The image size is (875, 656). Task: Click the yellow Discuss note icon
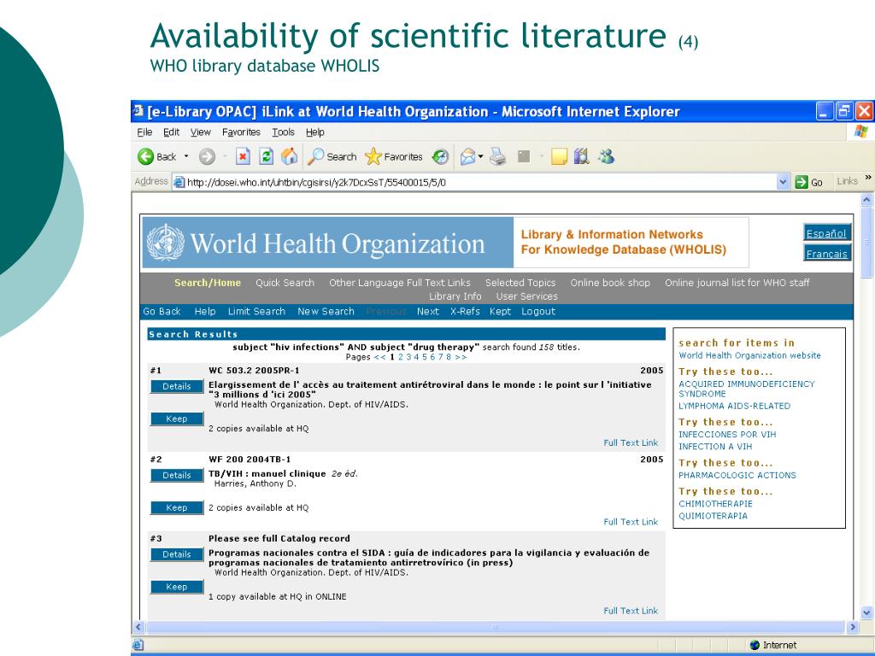pos(559,157)
